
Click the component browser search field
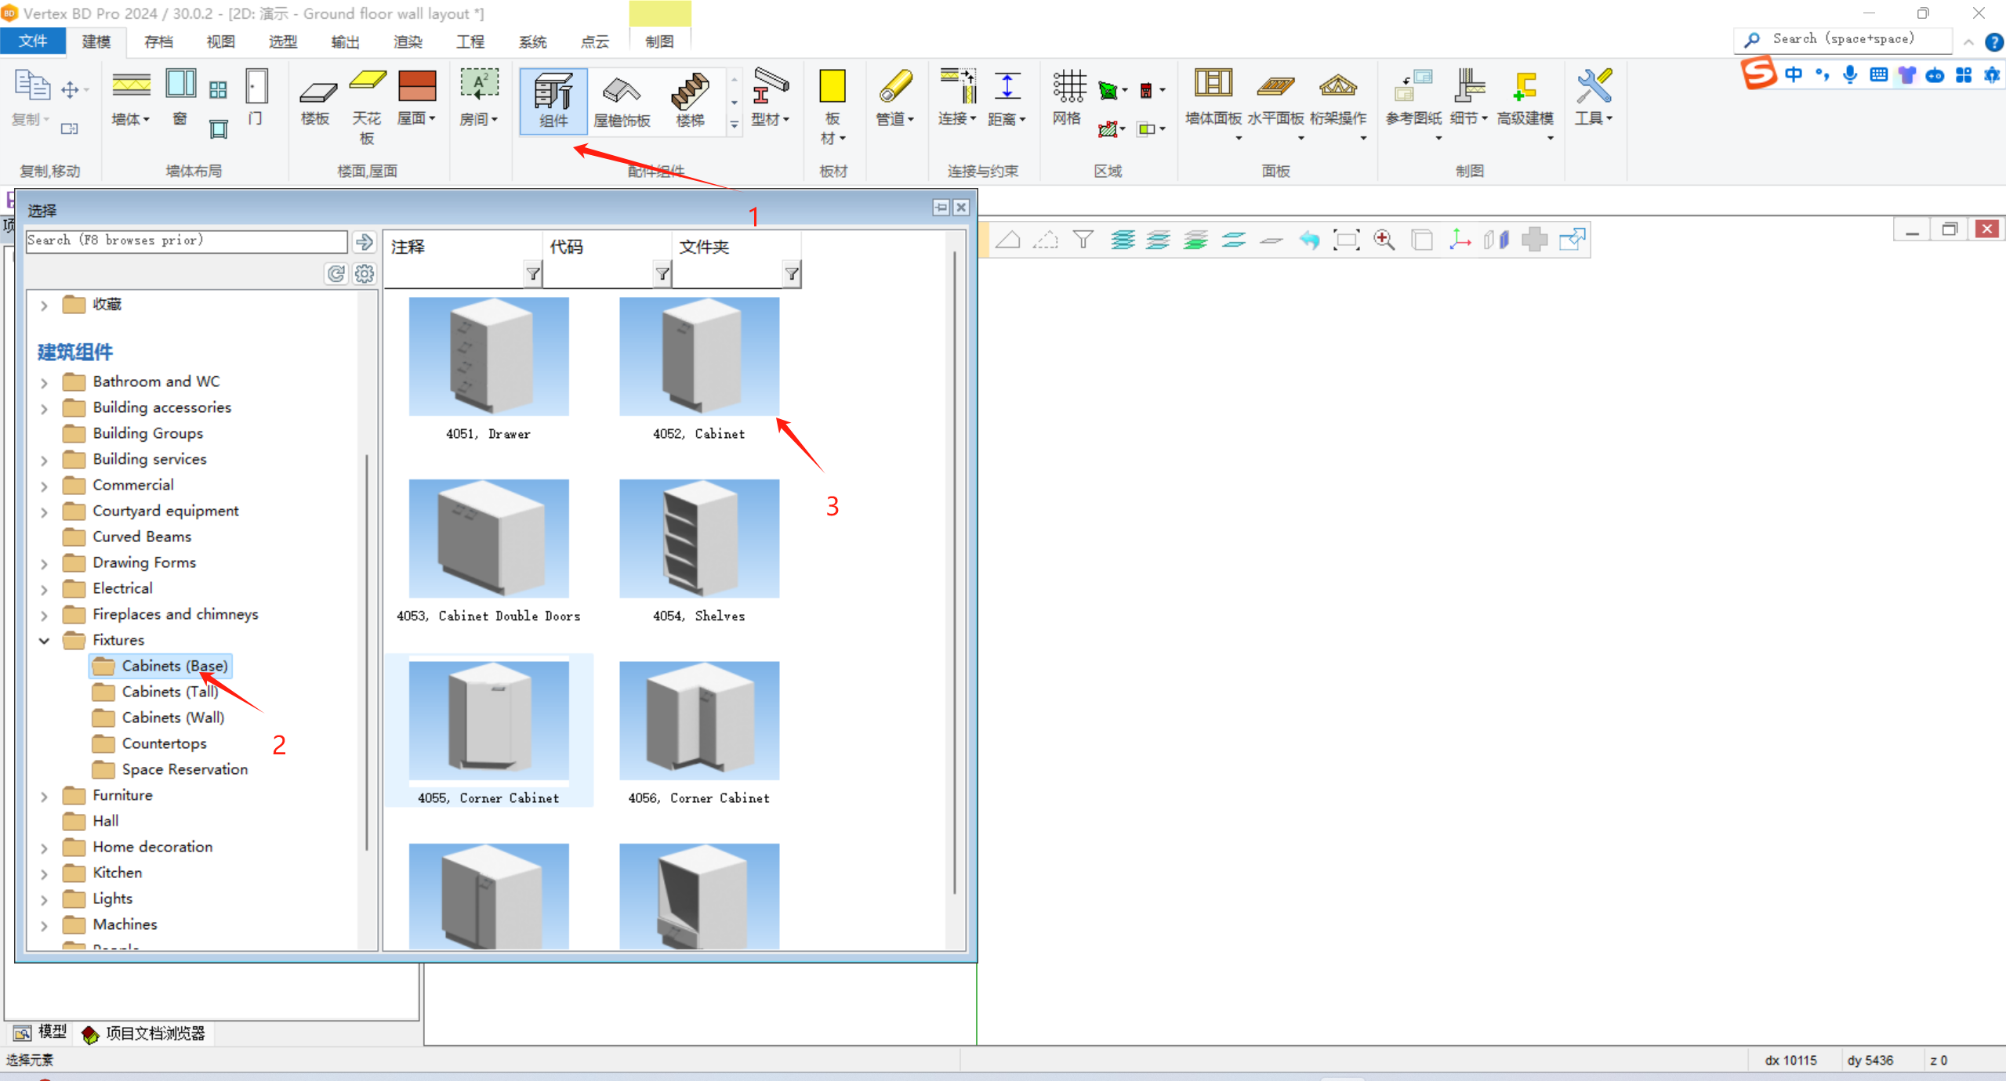pyautogui.click(x=187, y=240)
